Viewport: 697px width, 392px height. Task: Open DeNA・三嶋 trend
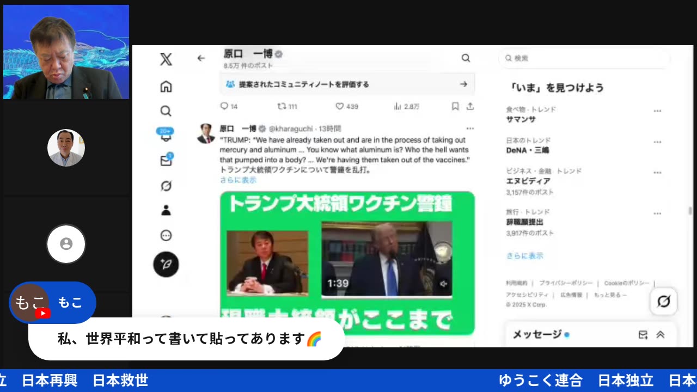(x=528, y=150)
